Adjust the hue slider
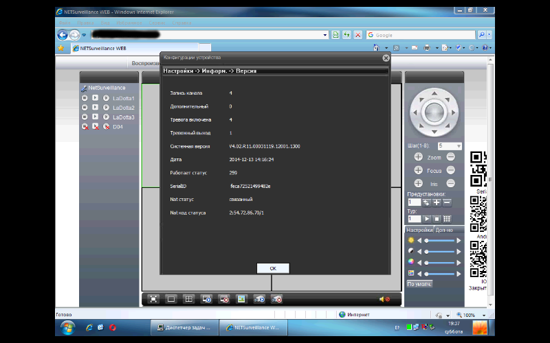550x343 pixels. point(440,274)
